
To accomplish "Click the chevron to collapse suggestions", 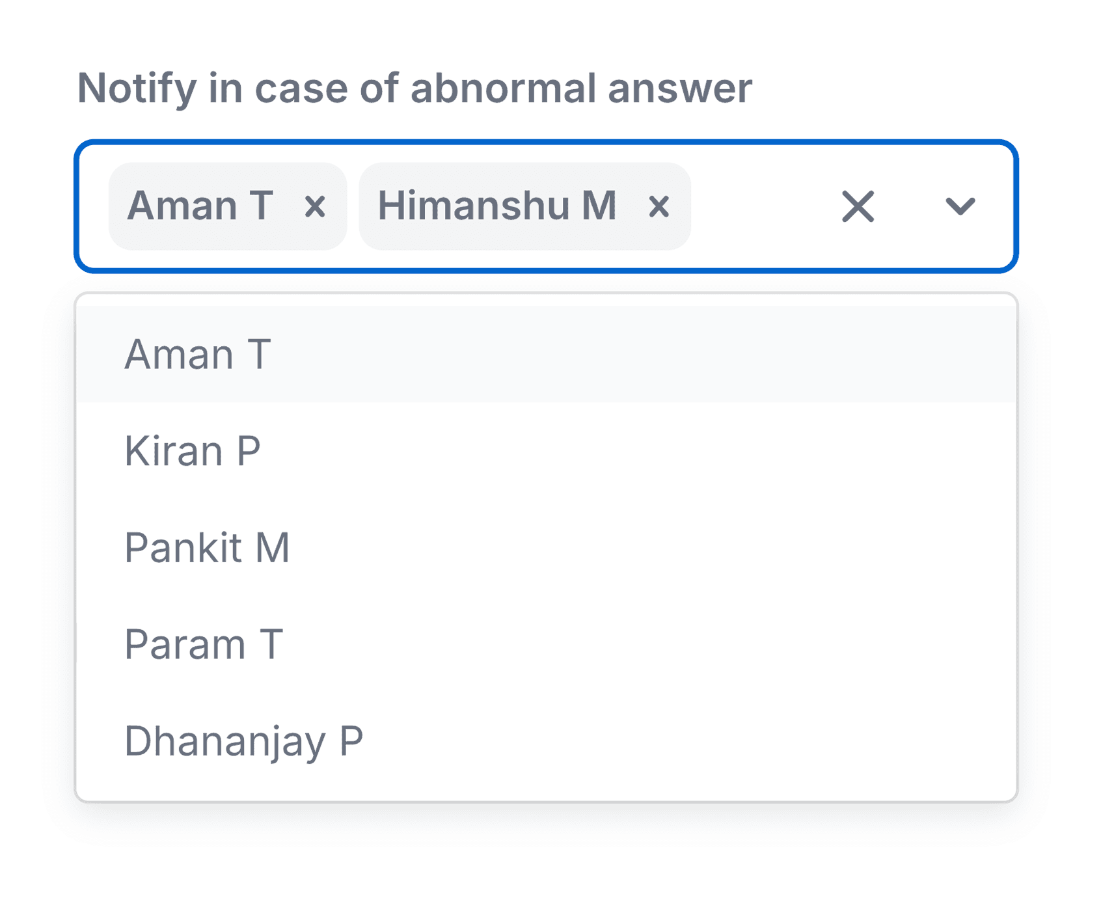I will pyautogui.click(x=959, y=207).
